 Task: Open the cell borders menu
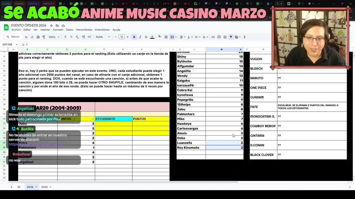(166, 37)
